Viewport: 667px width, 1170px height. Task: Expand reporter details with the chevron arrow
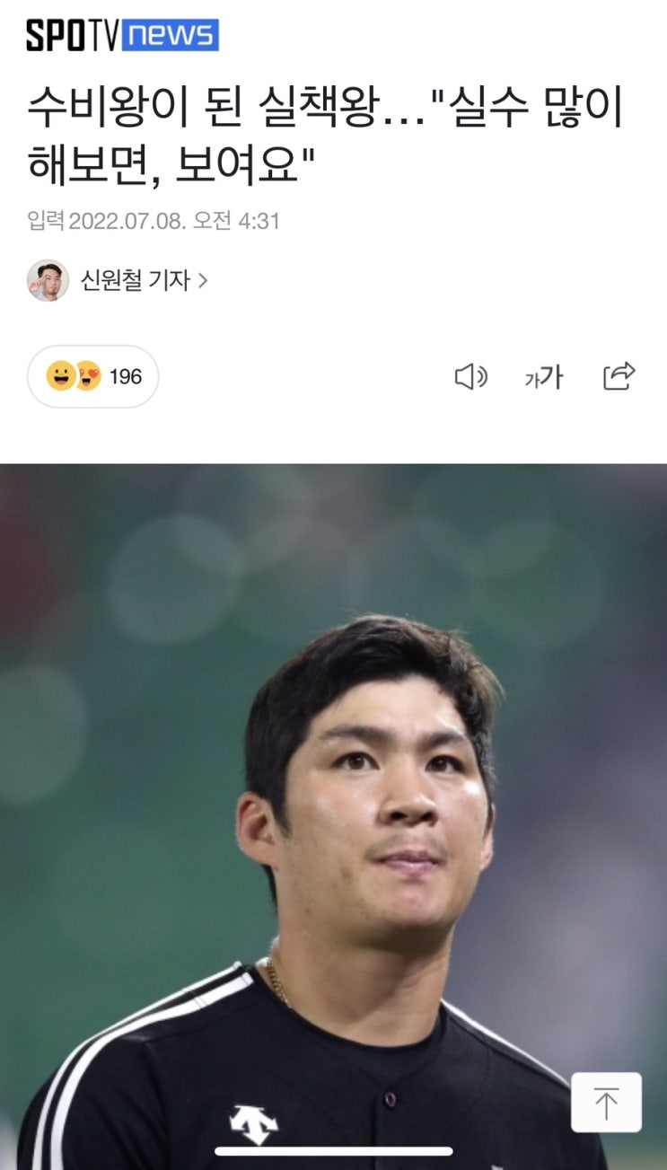click(203, 281)
